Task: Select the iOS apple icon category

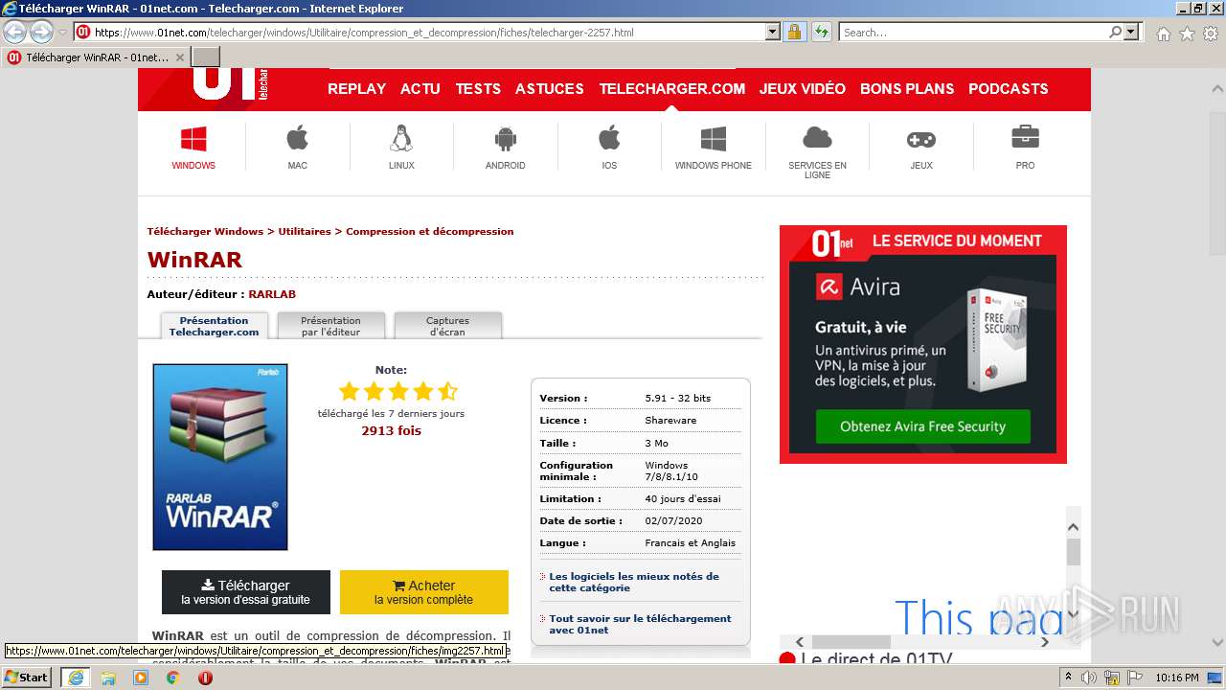Action: coord(609,138)
